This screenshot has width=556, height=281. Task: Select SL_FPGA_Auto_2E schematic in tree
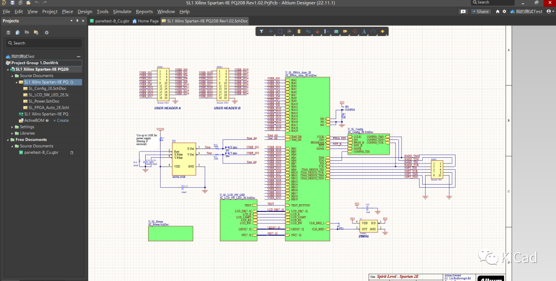pyautogui.click(x=46, y=108)
